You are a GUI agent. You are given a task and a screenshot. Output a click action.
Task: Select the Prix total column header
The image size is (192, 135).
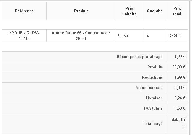pos(177,11)
